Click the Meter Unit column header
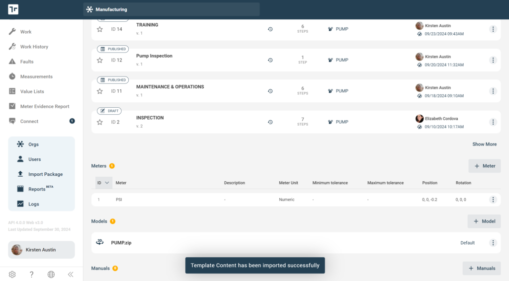The image size is (509, 281). pos(288,183)
